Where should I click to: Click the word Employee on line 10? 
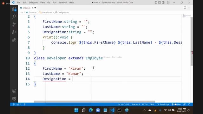click(x=94, y=58)
